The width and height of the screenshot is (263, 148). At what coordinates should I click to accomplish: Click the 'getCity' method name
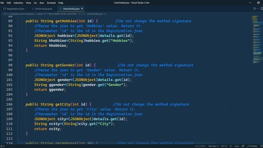click(63, 104)
